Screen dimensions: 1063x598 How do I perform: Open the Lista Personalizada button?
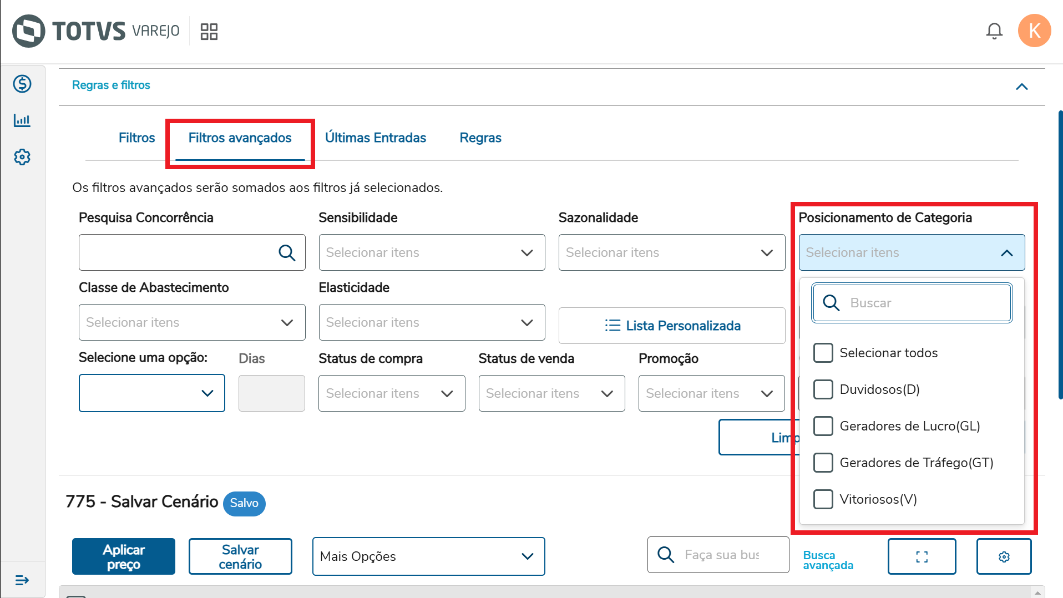point(671,326)
